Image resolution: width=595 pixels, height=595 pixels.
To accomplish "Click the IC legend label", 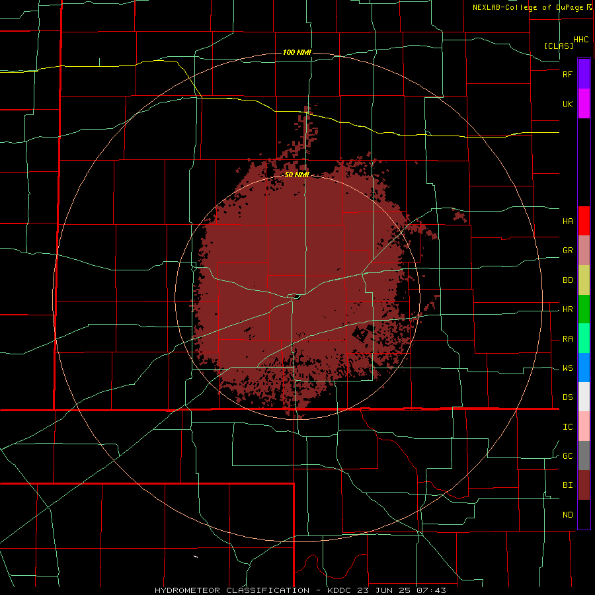I will (x=568, y=427).
